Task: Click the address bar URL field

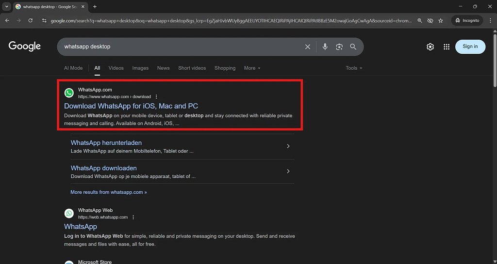Action: [231, 20]
